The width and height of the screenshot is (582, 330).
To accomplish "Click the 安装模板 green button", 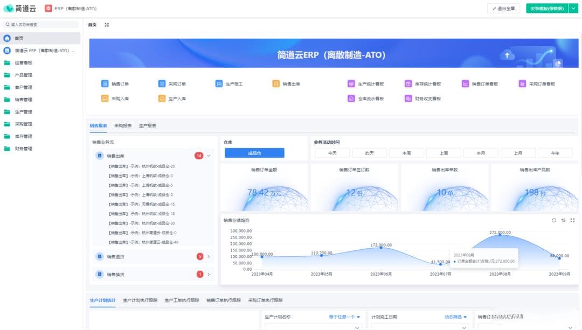I will pos(547,8).
